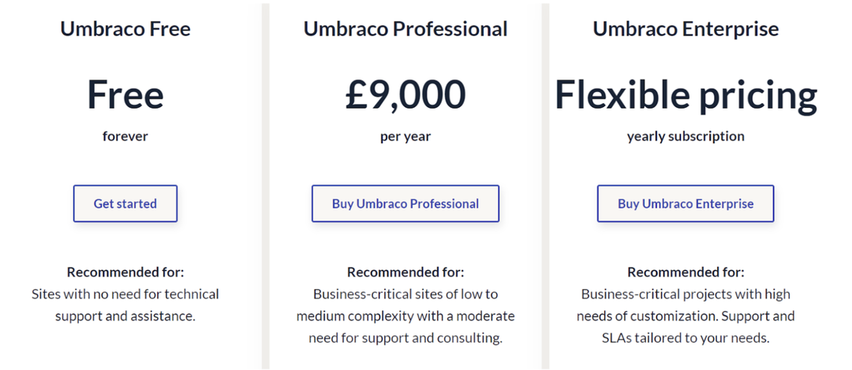Select the Buy Umbraco Professional button
852x370 pixels.
click(x=405, y=203)
